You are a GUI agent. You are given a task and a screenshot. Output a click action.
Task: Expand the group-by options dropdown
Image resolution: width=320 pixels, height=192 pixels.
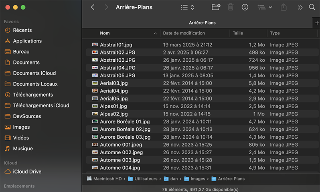(x=264, y=7)
